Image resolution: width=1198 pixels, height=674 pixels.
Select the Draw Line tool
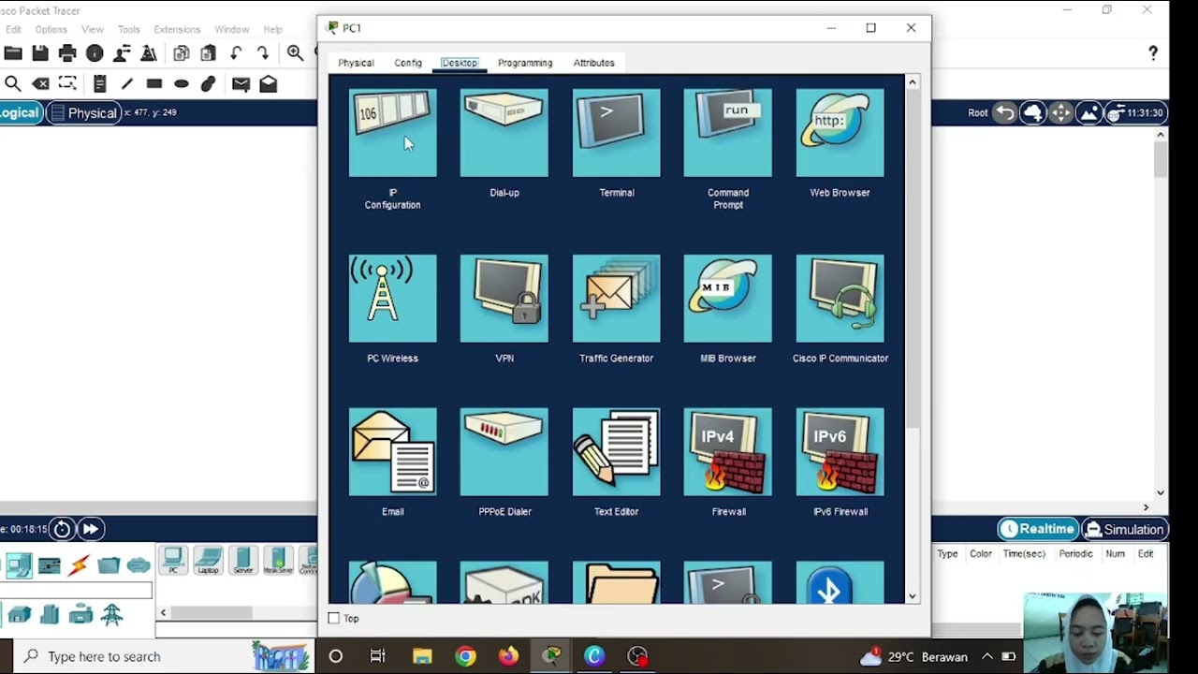(x=127, y=84)
